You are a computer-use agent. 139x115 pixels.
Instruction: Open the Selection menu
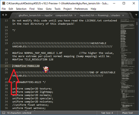click(21, 9)
